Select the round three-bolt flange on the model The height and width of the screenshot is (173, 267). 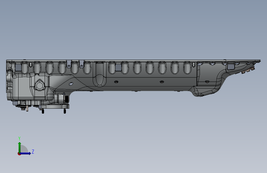(39, 86)
